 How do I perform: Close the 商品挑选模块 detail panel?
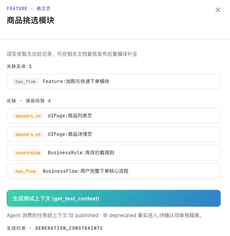point(218,10)
